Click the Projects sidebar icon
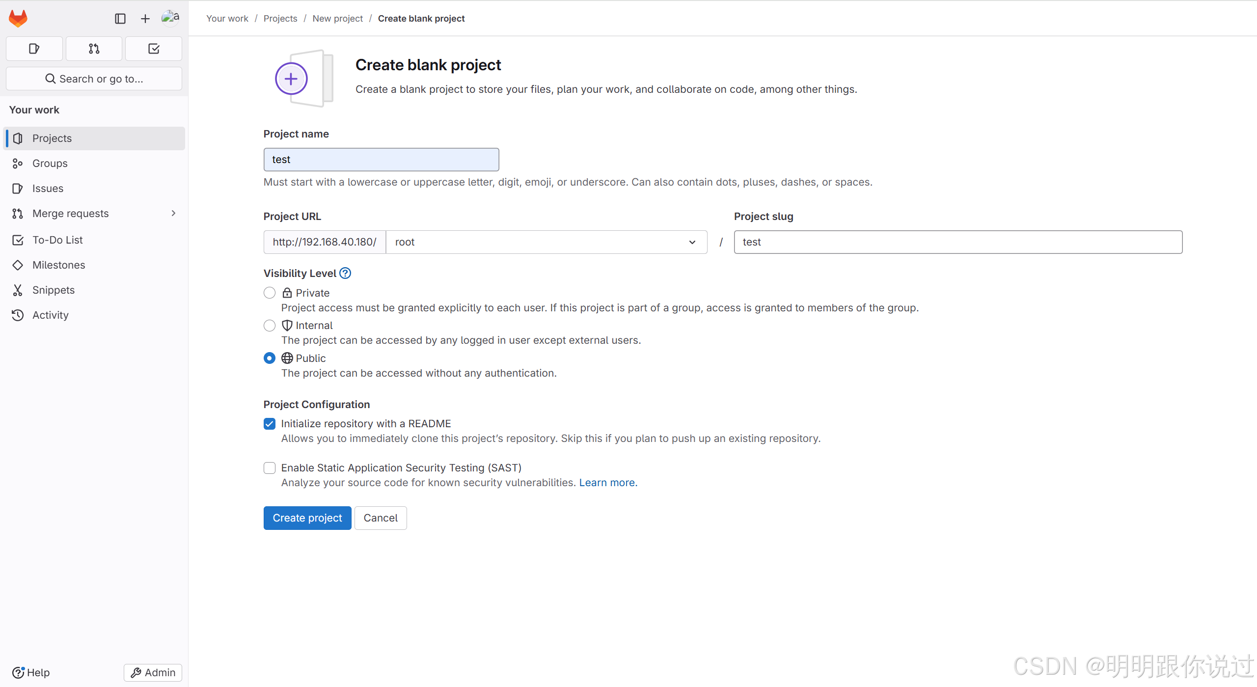Image resolution: width=1257 pixels, height=687 pixels. 18,138
